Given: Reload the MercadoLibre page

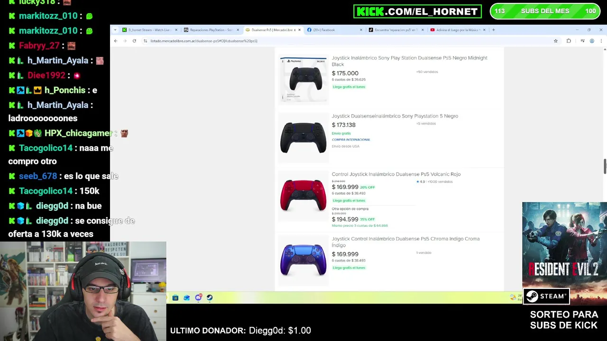Looking at the screenshot, I should 134,41.
